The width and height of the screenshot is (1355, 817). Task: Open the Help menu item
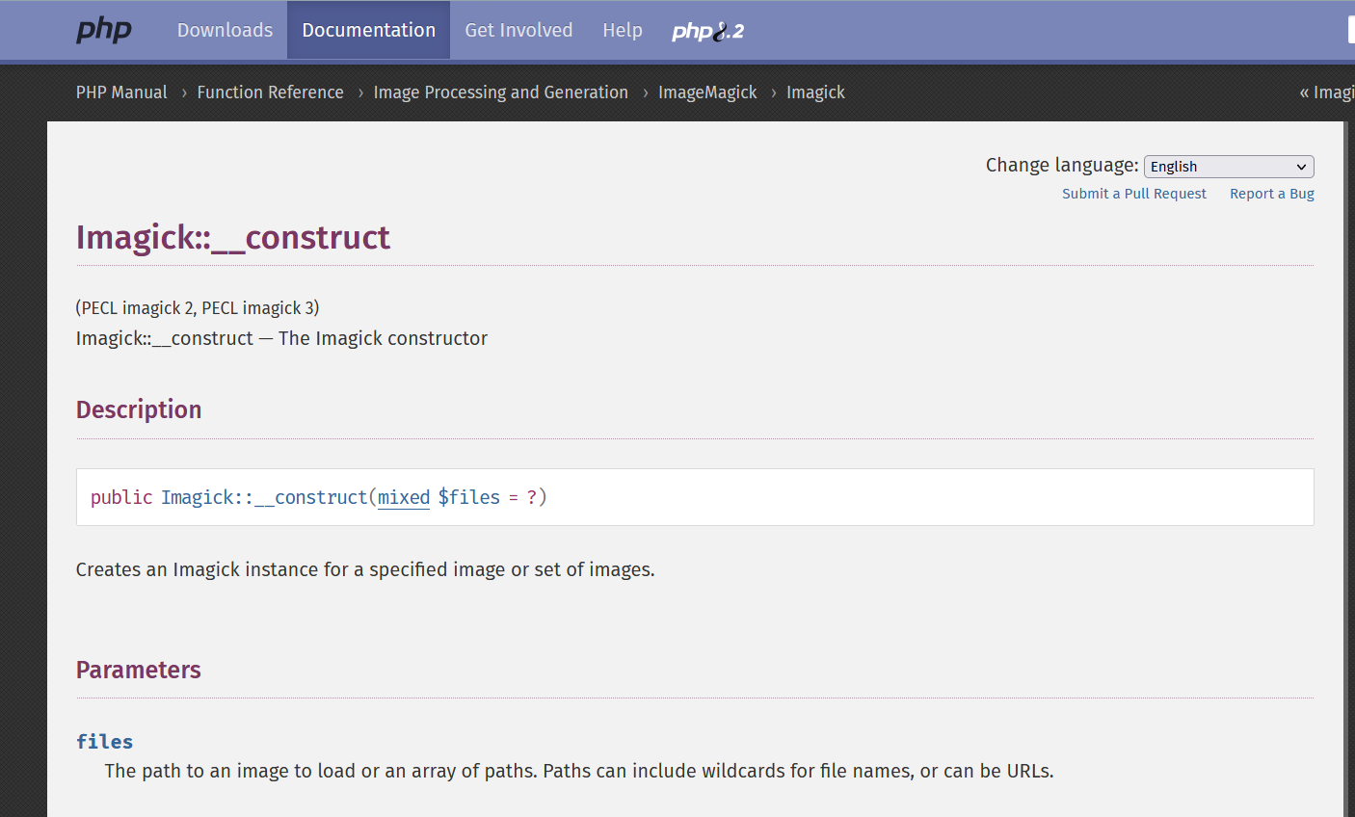623,30
